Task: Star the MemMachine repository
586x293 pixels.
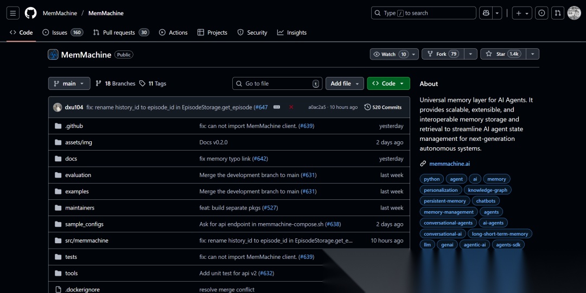Action: coord(503,54)
